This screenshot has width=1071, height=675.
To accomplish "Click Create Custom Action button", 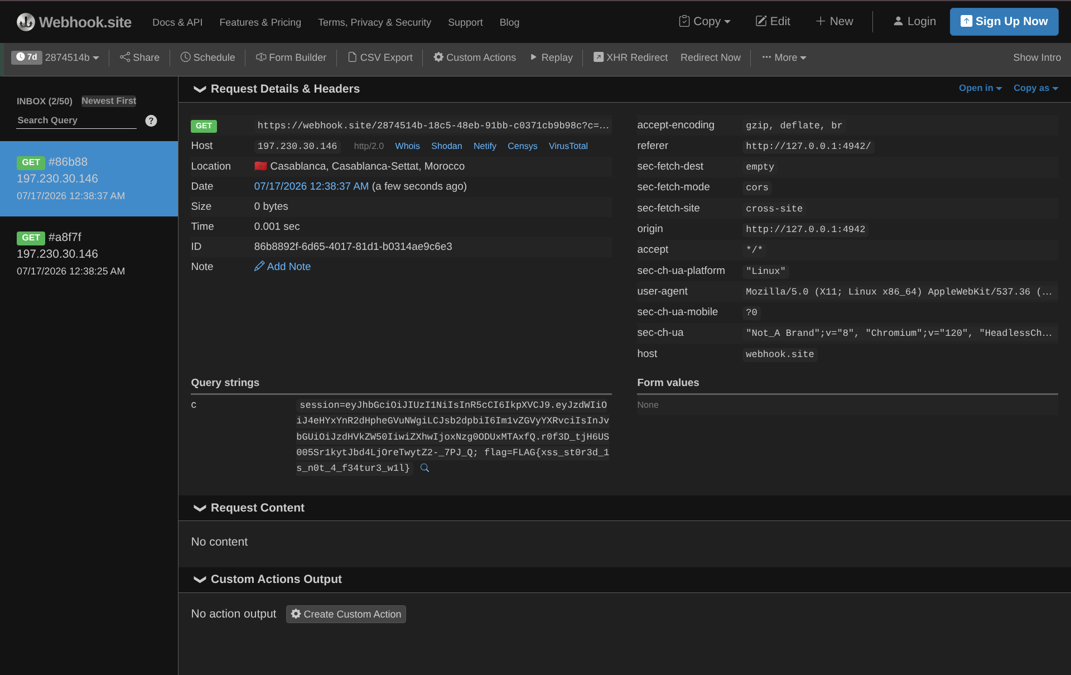I will [346, 614].
